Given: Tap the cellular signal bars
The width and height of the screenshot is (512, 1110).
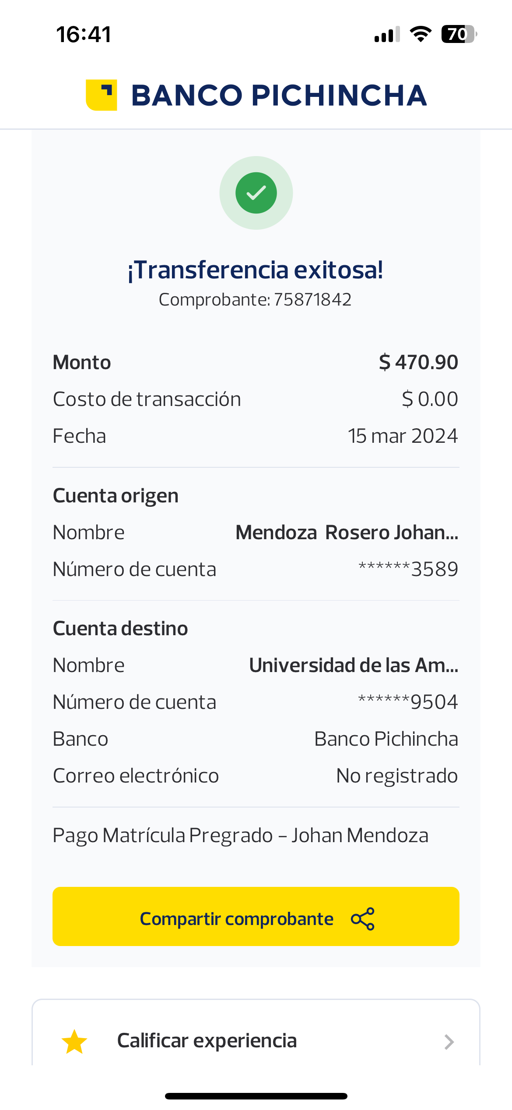Looking at the screenshot, I should click(x=387, y=34).
